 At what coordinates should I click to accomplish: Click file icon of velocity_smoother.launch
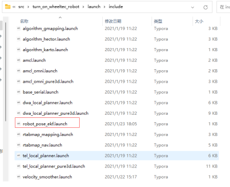click(x=19, y=177)
